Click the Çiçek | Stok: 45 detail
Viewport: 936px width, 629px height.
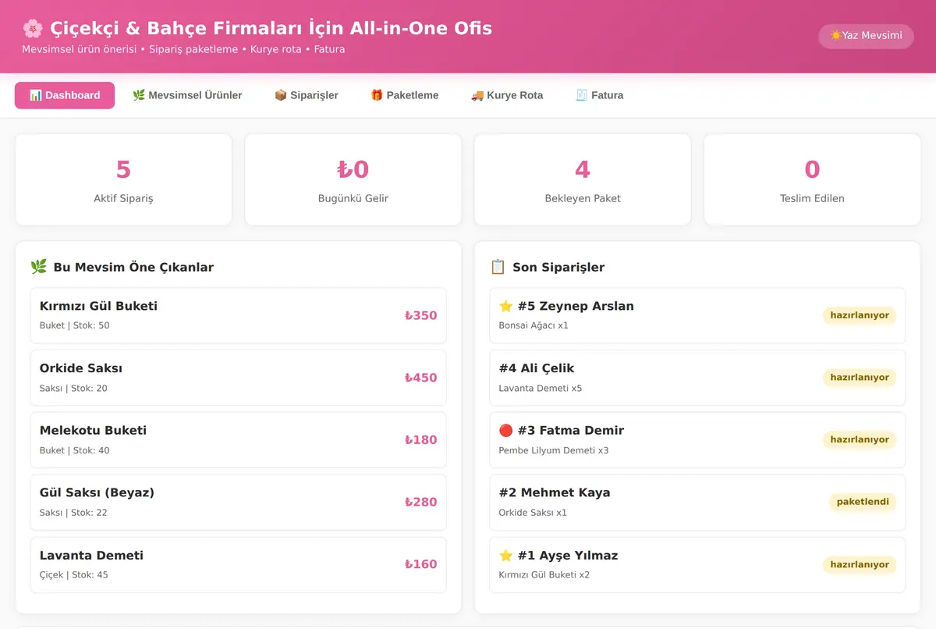pyautogui.click(x=74, y=575)
